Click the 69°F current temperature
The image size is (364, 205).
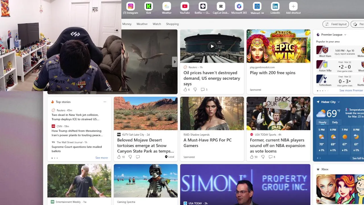[332, 113]
